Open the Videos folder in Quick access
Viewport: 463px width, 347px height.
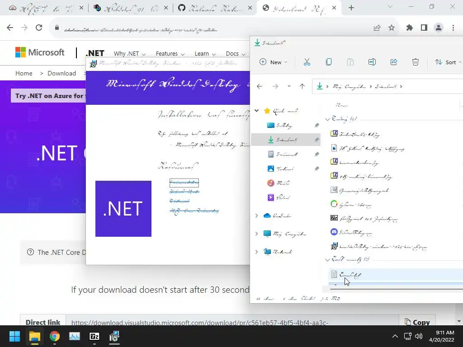[x=278, y=197]
